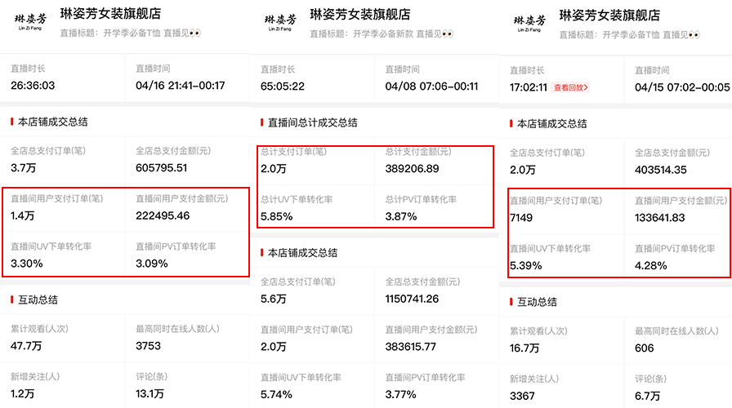Select the 总计PV订单转化率 label
Screen dimensions: 732x408
[421, 200]
